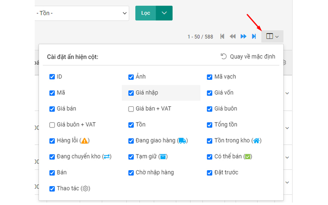Uncheck the ID column checkbox

coord(52,77)
